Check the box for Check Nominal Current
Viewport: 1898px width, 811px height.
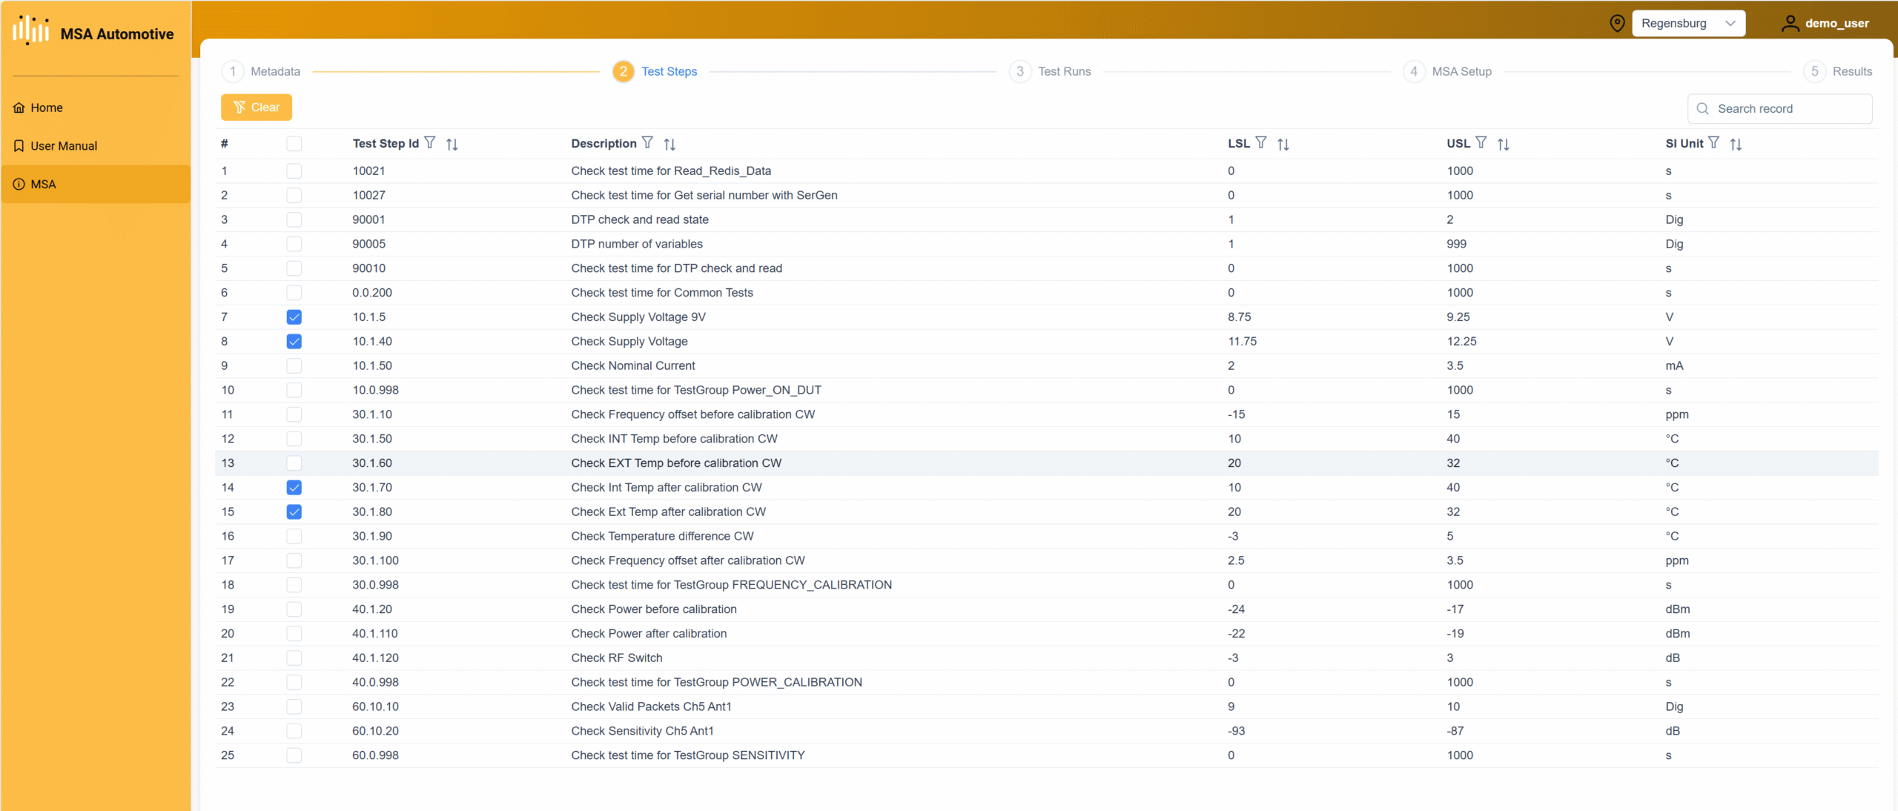coord(294,366)
